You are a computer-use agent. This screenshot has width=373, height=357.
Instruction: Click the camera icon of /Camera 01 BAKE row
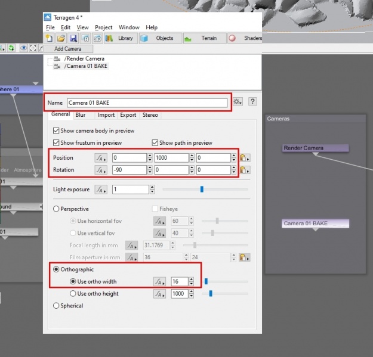click(57, 66)
